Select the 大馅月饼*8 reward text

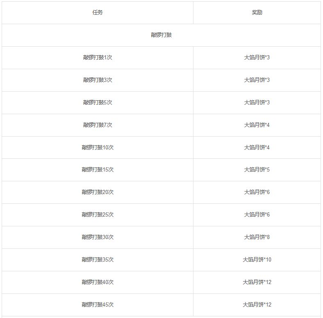point(257,237)
